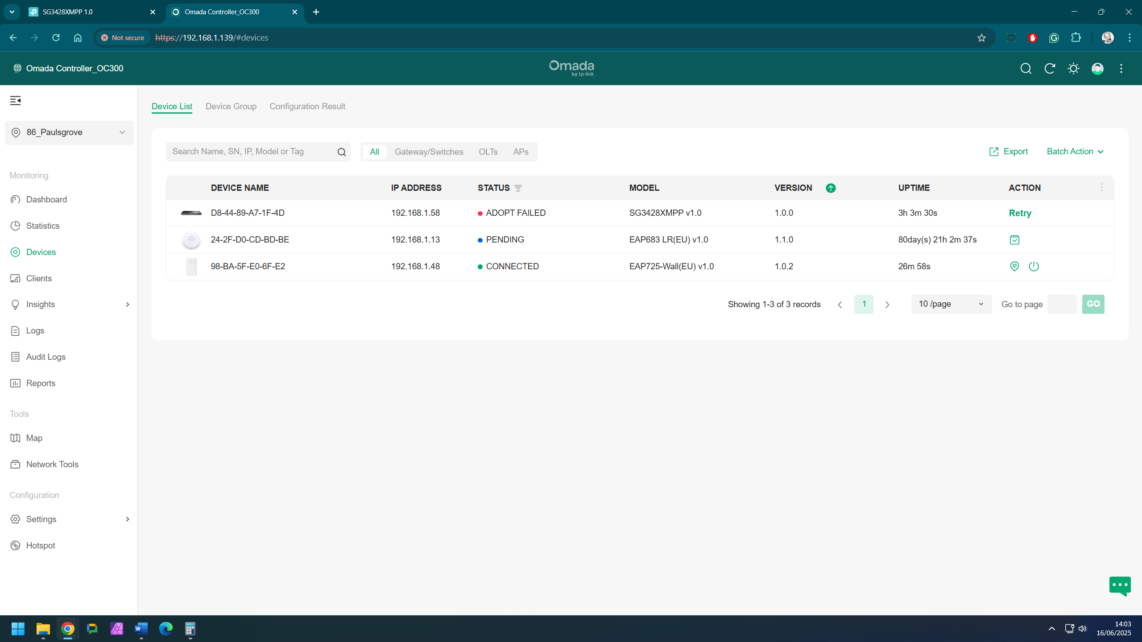Bookmark this page star icon
This screenshot has height=642, width=1142.
tap(981, 38)
